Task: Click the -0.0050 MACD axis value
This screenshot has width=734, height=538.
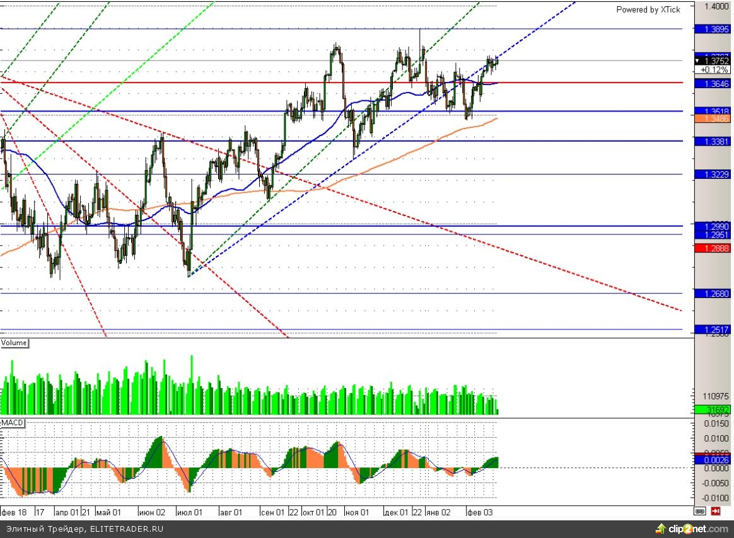Action: click(715, 483)
